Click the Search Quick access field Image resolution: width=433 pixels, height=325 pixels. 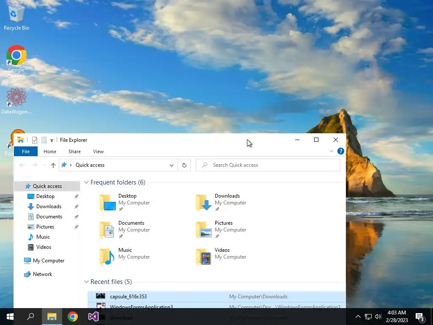point(268,165)
